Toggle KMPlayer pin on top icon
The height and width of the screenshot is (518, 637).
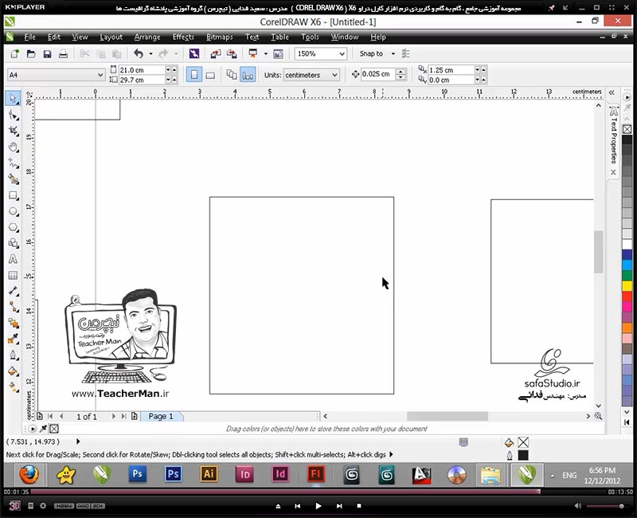pos(551,8)
